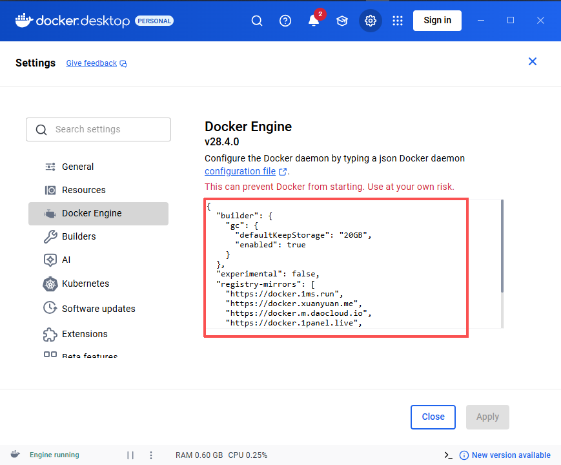Click the General sliders icon

click(50, 167)
